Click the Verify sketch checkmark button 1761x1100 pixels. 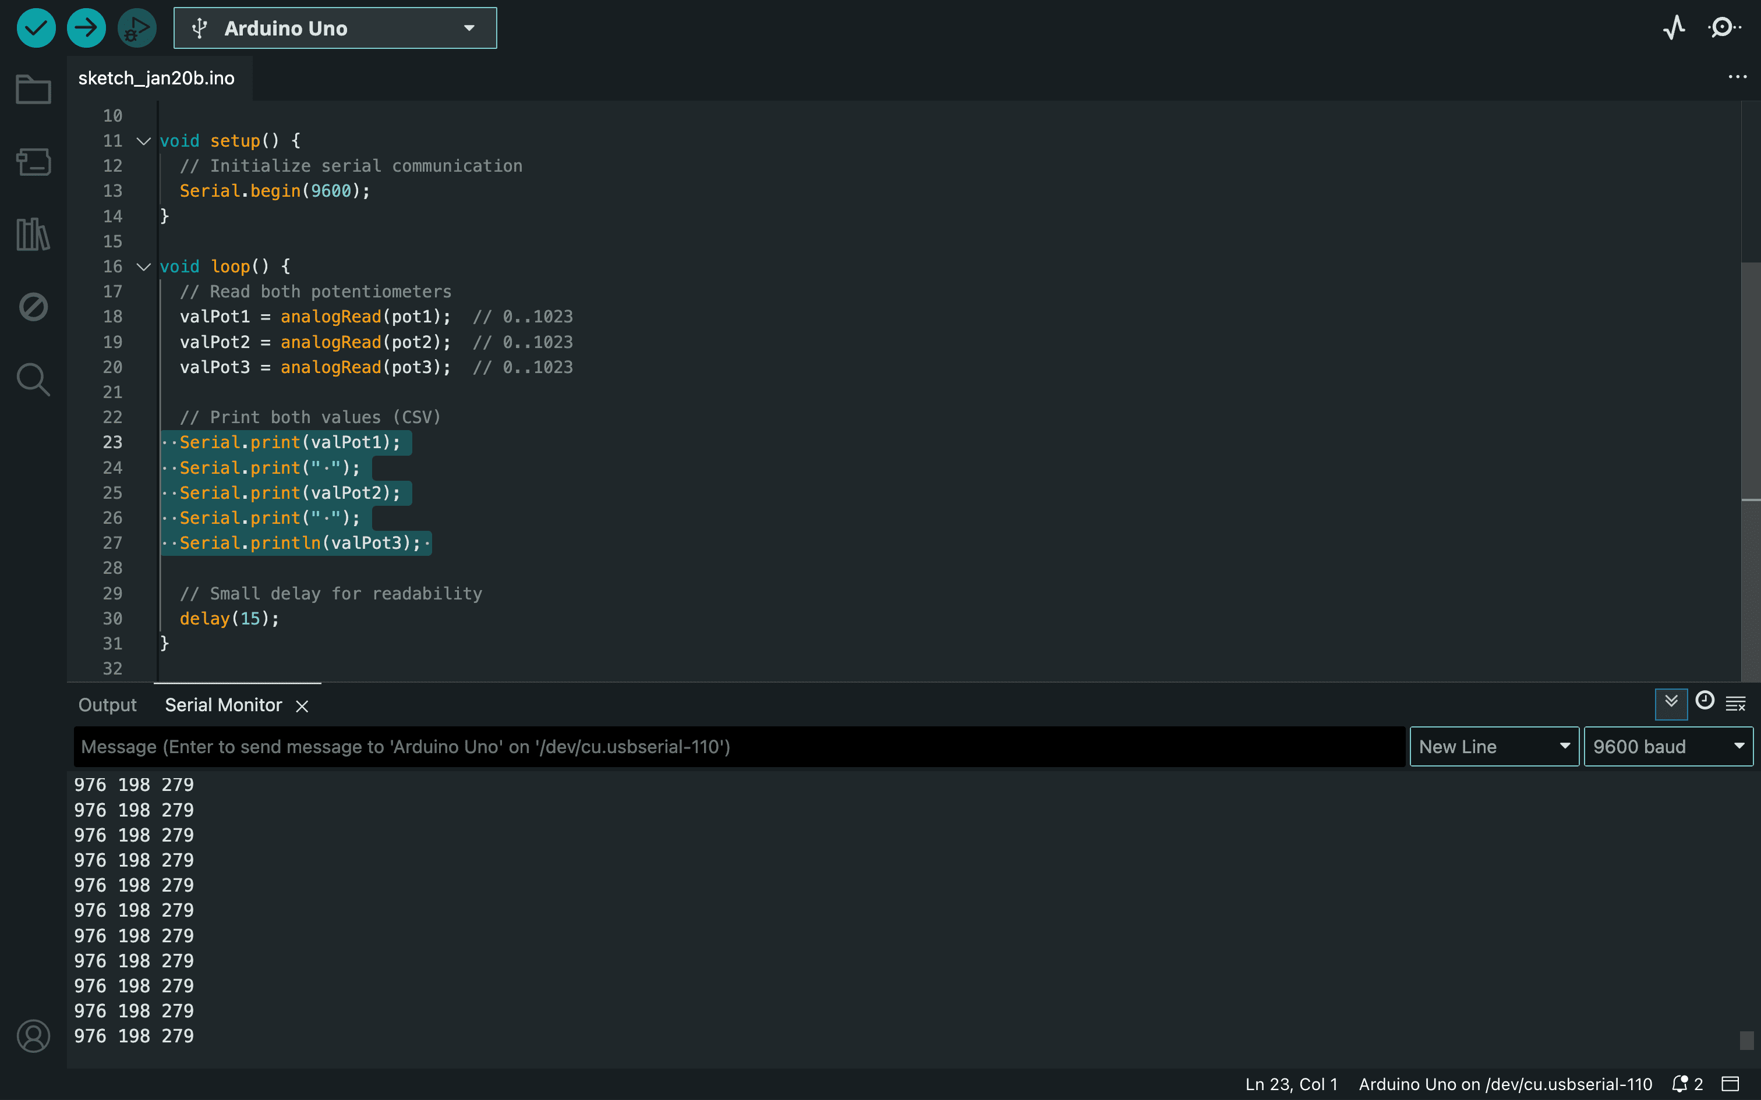pyautogui.click(x=36, y=29)
